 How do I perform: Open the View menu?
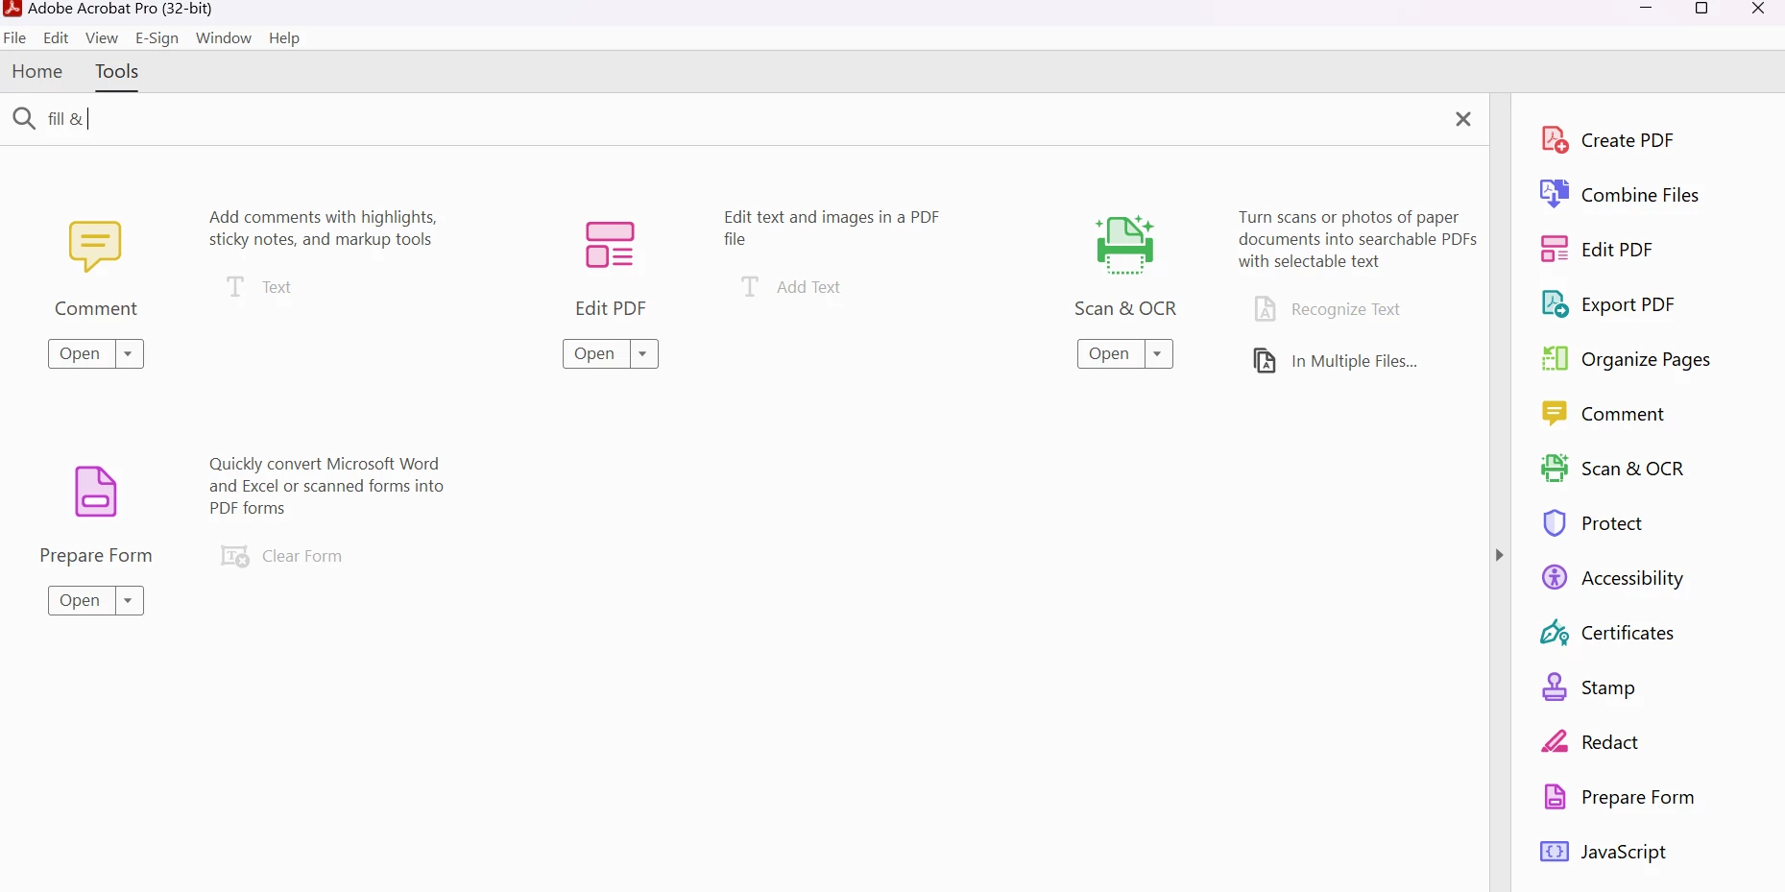pyautogui.click(x=102, y=38)
